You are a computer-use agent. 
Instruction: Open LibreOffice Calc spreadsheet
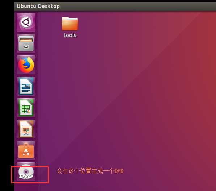coord(26,108)
